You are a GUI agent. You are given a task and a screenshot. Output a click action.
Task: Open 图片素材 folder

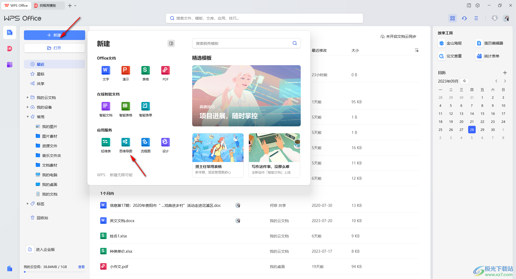click(x=47, y=136)
